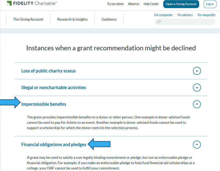Image resolution: width=220 pixels, height=171 pixels.
Task: Click Open a Giving Account button
Action: pos(181,4)
